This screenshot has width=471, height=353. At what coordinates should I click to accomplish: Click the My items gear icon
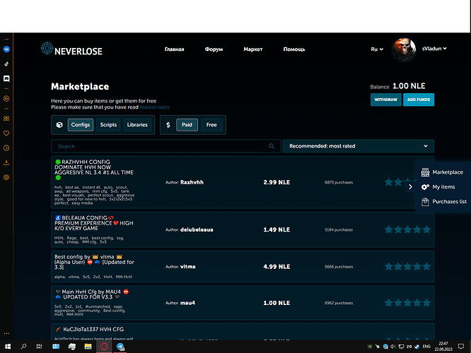(x=425, y=187)
